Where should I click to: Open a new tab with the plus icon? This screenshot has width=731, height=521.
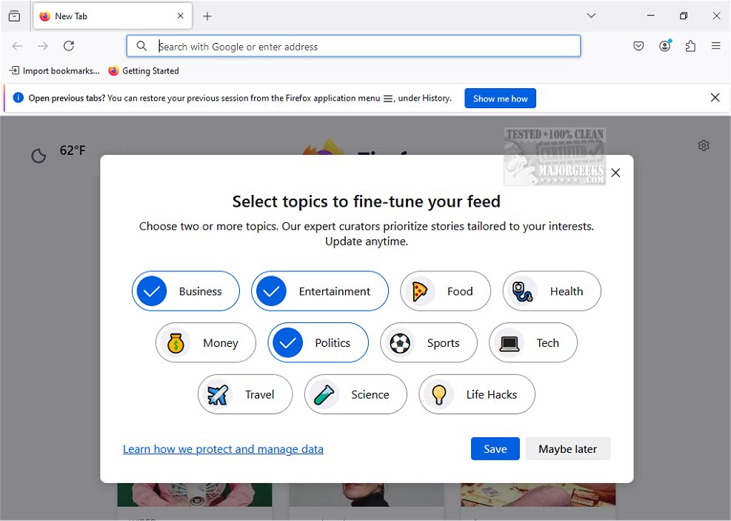pos(207,16)
